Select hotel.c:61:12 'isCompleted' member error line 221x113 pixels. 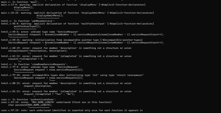tap(66, 56)
